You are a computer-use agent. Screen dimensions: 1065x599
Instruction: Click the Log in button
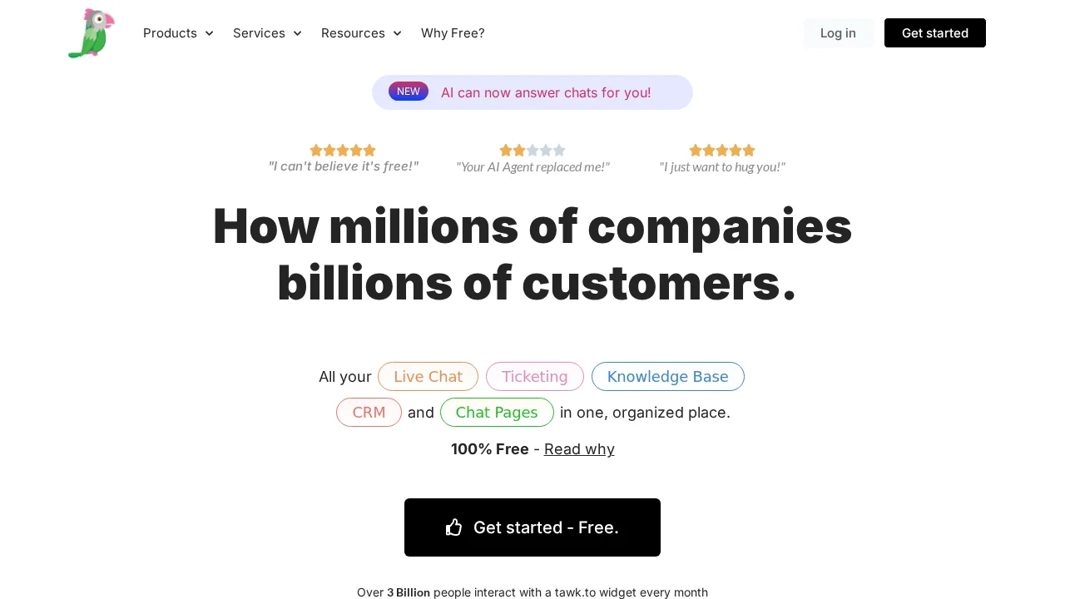[x=838, y=33]
